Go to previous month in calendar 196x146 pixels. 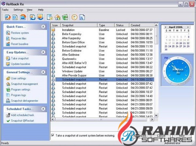pos(166,27)
